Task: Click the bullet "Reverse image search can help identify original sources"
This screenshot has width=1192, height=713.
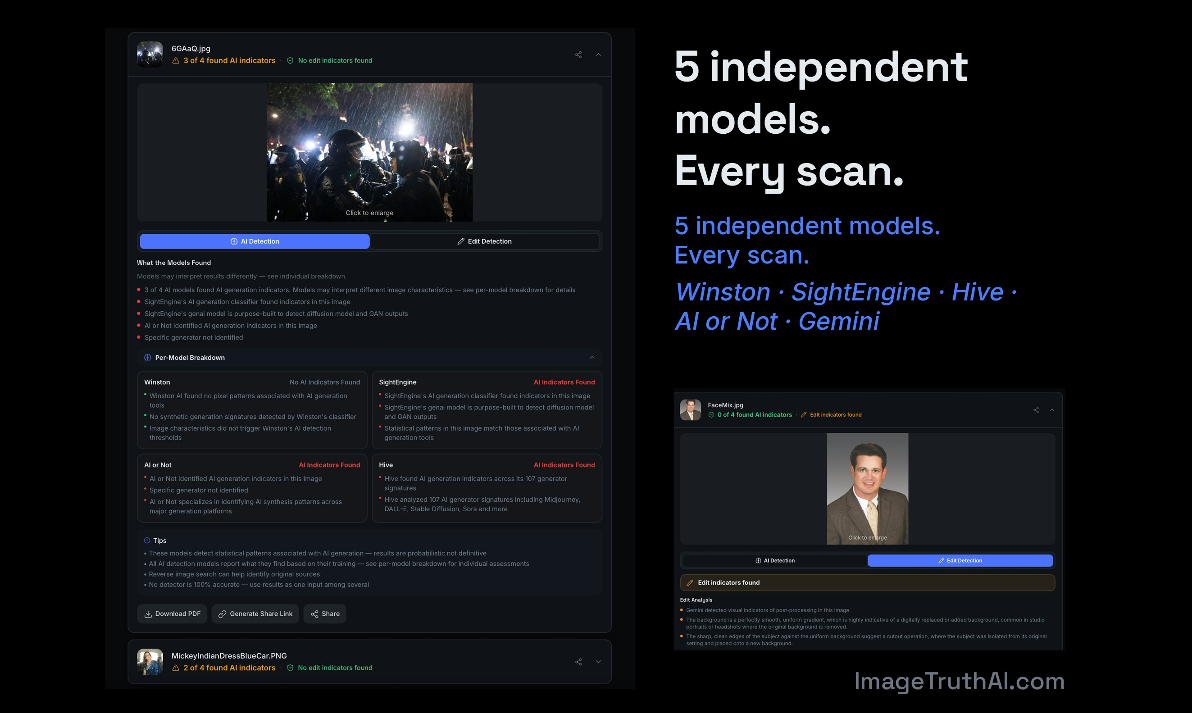Action: click(234, 574)
